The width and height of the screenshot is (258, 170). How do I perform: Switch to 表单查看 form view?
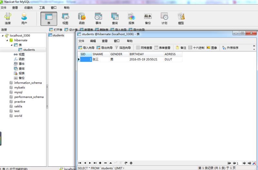(x=163, y=48)
